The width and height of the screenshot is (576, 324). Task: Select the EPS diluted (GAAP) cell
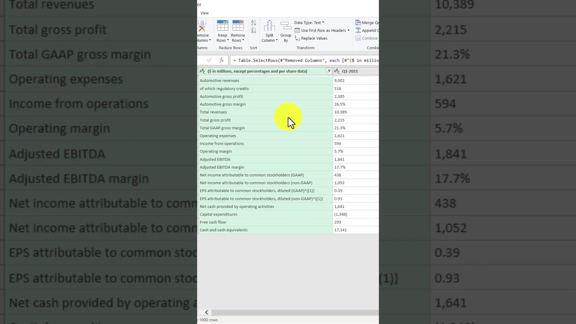click(265, 191)
